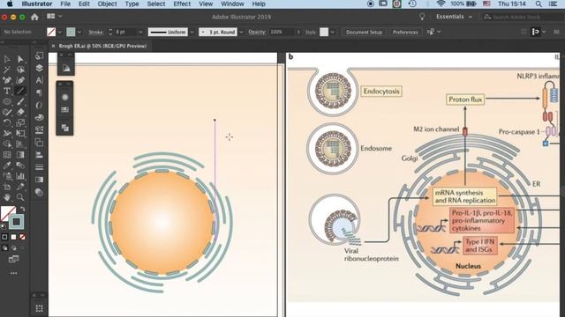Viewport: 565px width, 317px height.
Task: Select the Ellipse shape tool
Action: pyautogui.click(x=7, y=101)
